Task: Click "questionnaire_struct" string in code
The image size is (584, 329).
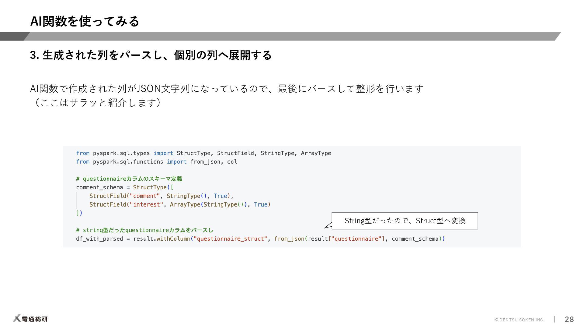Action: point(230,239)
